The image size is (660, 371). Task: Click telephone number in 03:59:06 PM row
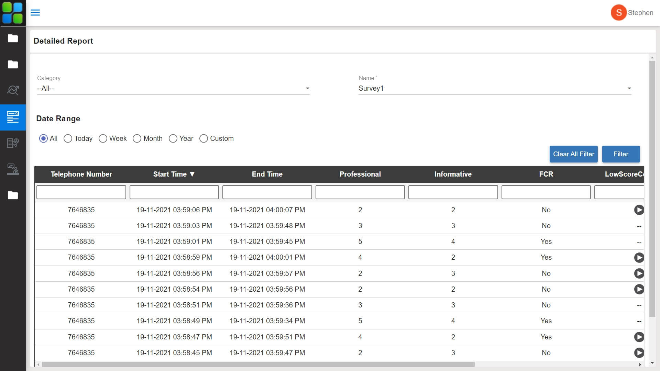click(x=81, y=210)
